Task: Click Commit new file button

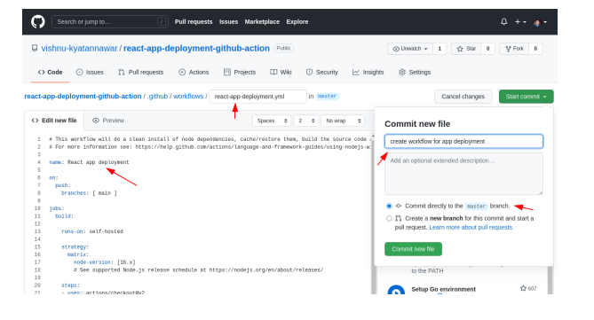Action: pos(413,249)
